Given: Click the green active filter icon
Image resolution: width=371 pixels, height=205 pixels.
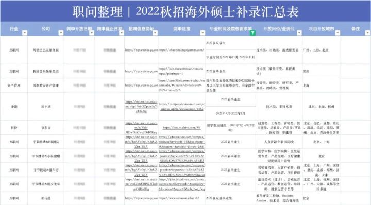Looking at the screenshot, I should [252, 33].
